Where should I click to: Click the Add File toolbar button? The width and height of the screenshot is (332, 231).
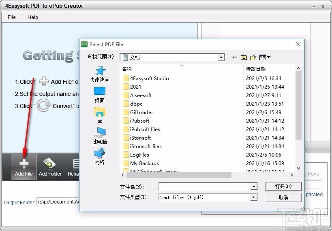click(24, 167)
